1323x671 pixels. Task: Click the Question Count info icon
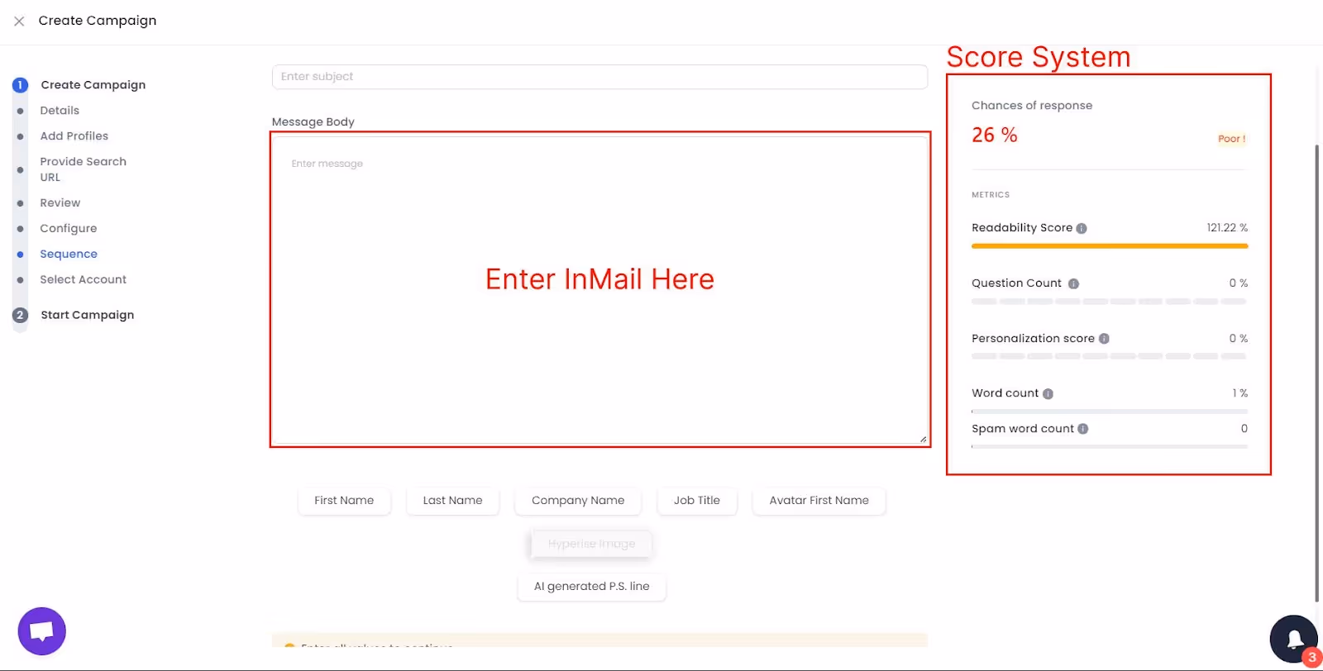click(x=1073, y=283)
